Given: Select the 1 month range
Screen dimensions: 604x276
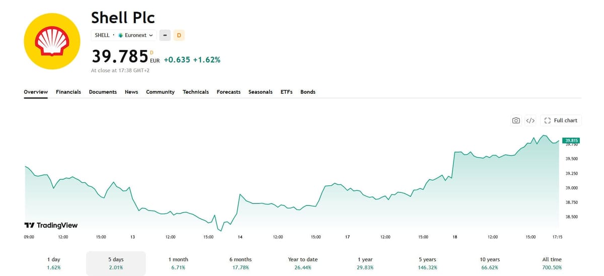Looking at the screenshot, I should 178,263.
